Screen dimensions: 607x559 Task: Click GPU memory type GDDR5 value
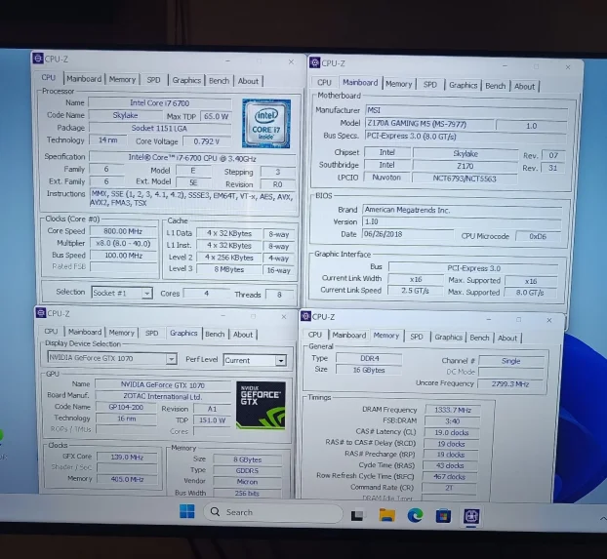247,471
